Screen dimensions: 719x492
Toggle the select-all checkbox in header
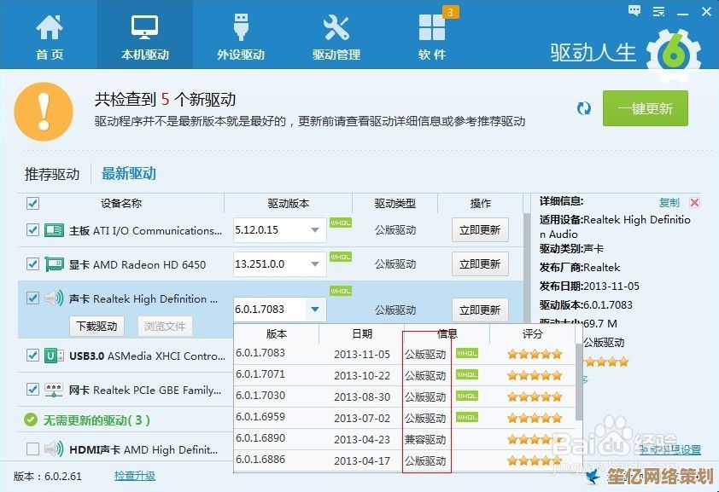[x=32, y=203]
